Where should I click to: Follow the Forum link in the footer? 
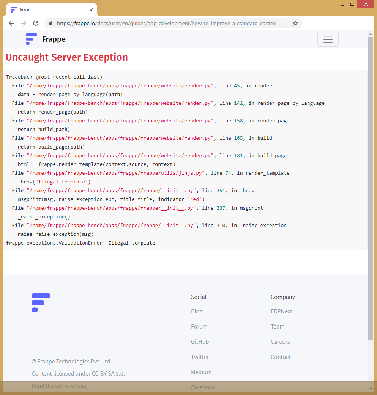199,326
